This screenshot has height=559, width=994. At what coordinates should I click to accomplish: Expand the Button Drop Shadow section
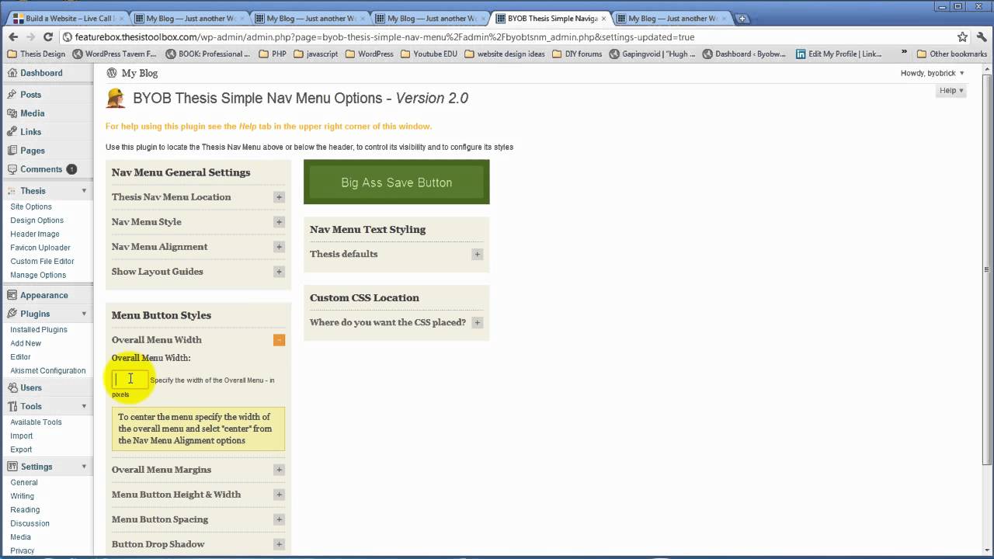pyautogui.click(x=279, y=544)
